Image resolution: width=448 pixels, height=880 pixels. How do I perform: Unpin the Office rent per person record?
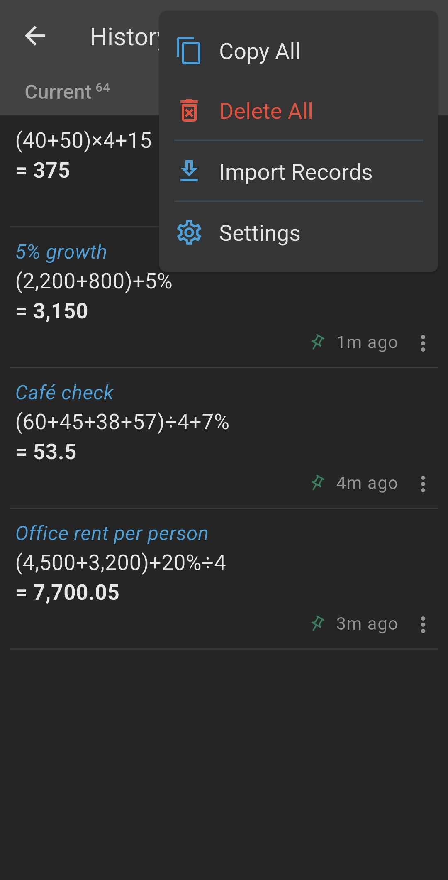point(318,624)
